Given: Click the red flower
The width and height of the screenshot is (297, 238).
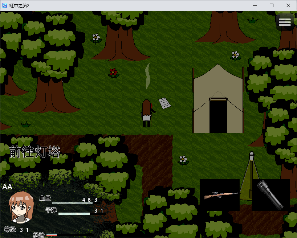Looking at the screenshot, I should (x=113, y=73).
